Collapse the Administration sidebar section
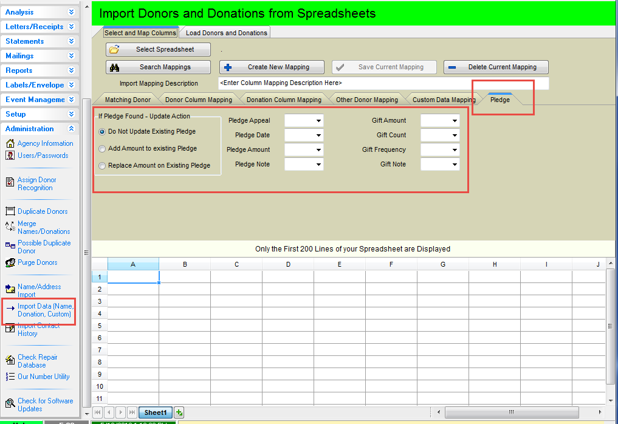Image resolution: width=618 pixels, height=424 pixels. pyautogui.click(x=71, y=129)
